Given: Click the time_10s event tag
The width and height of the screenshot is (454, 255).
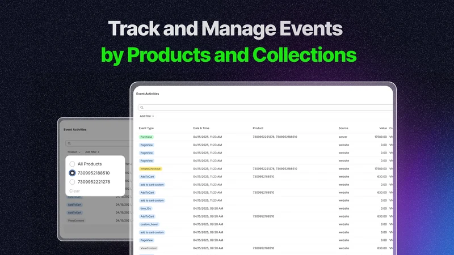Looking at the screenshot, I should (x=145, y=209).
